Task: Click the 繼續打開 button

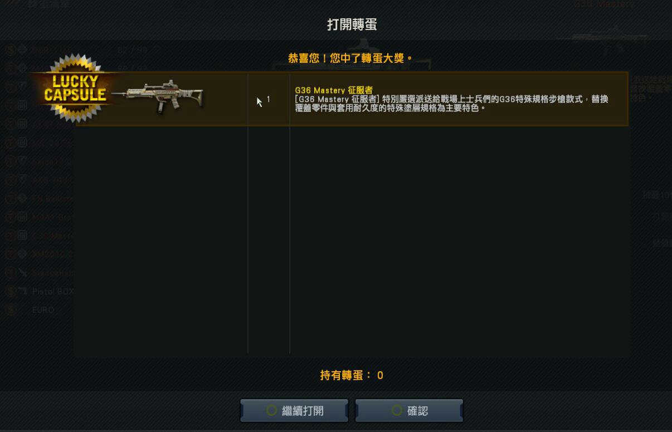Action: point(294,411)
